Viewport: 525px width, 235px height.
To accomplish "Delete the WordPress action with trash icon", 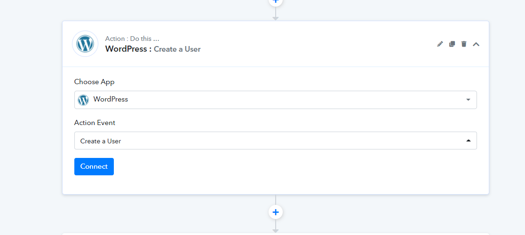I will tap(464, 44).
